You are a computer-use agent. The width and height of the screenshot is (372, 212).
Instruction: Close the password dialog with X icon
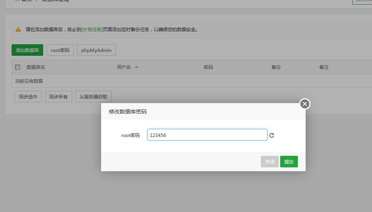click(x=305, y=104)
